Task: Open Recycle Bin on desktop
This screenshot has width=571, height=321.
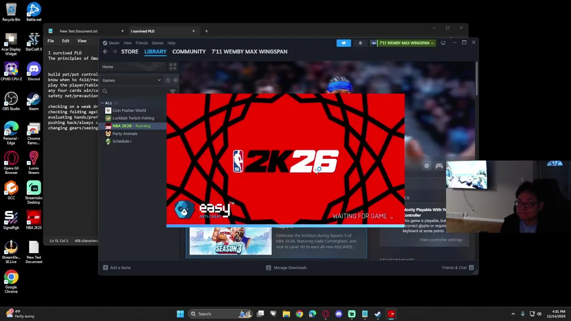Action: point(11,12)
